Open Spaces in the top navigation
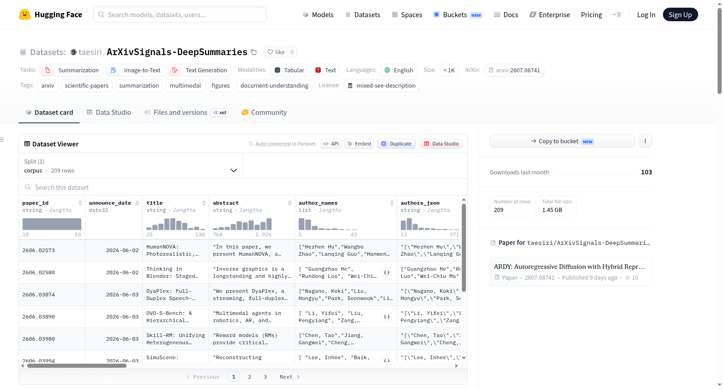Screen dimensions: 723x389 click(x=407, y=15)
